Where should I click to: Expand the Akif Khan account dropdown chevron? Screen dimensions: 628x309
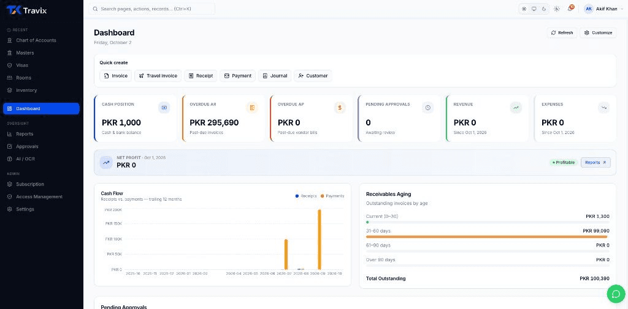coord(622,9)
